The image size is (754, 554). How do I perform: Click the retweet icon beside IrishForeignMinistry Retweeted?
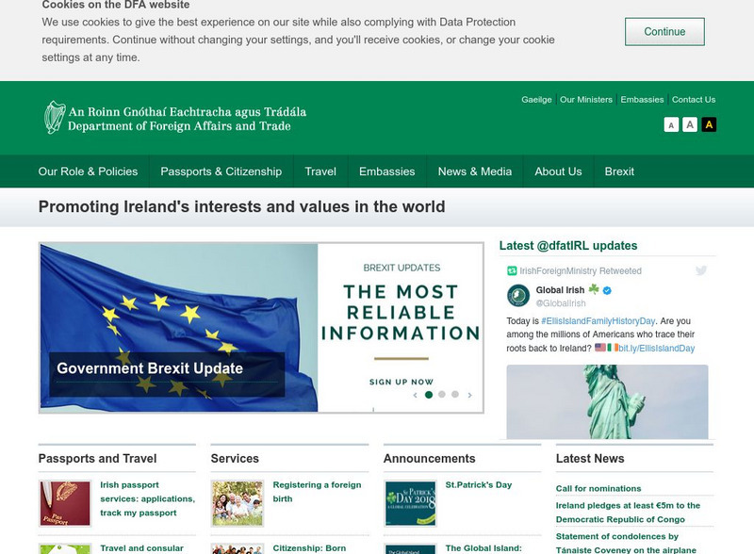pos(512,269)
